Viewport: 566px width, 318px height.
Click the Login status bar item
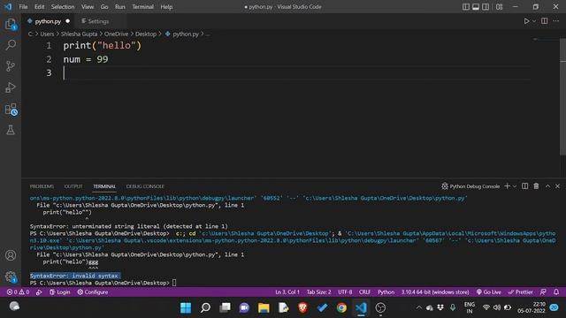click(x=59, y=292)
